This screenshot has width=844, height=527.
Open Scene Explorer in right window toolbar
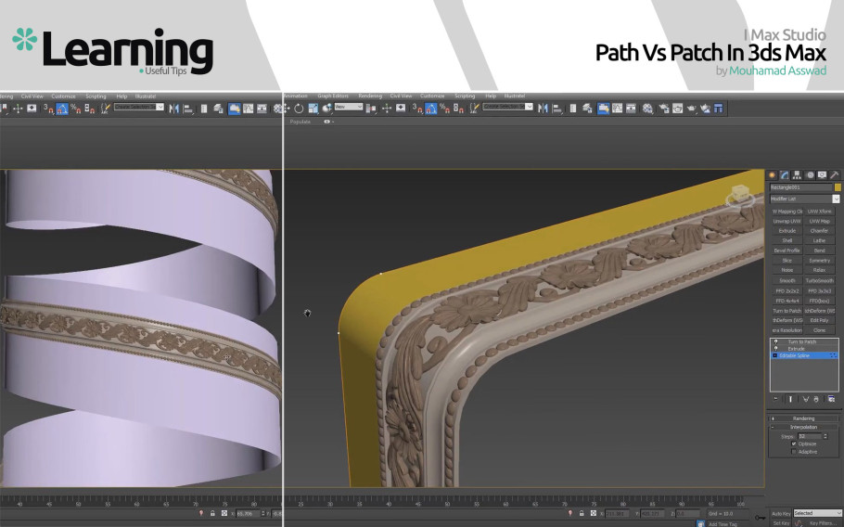(x=573, y=109)
